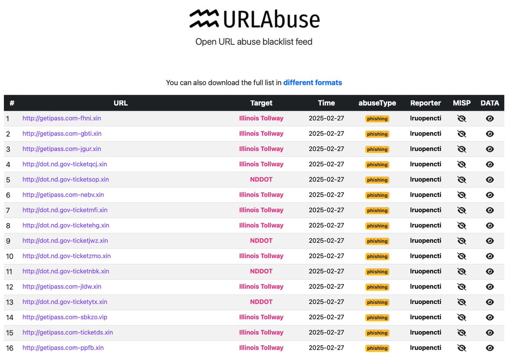
Task: View DATA for getipass.com-jldw.xin
Action: click(x=490, y=287)
